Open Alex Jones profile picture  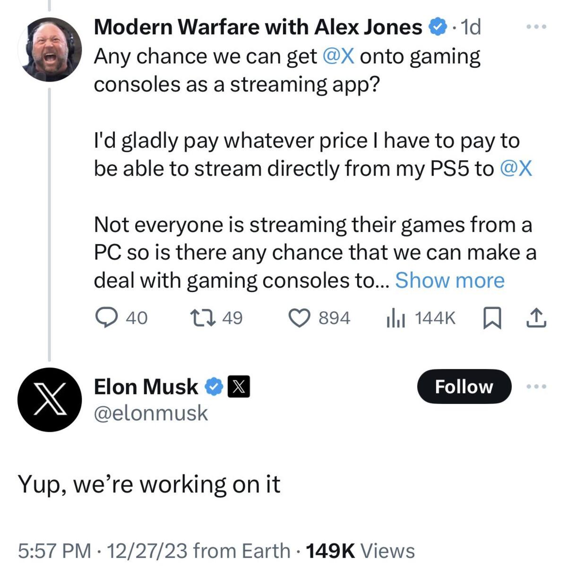(x=50, y=50)
